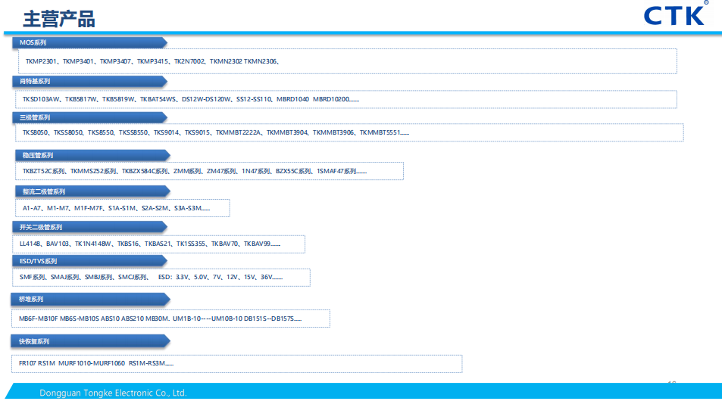Click the 主营产品 slide title
The height and width of the screenshot is (401, 722).
point(59,18)
